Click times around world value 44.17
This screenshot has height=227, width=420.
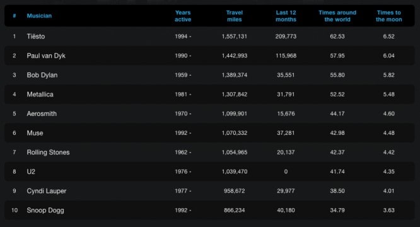(337, 113)
